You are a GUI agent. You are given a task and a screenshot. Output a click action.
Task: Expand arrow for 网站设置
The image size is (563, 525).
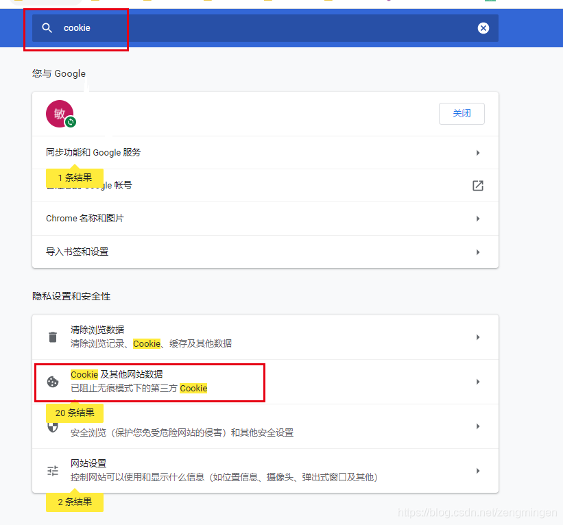(x=478, y=470)
